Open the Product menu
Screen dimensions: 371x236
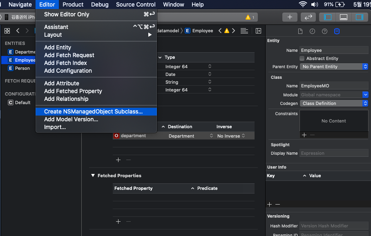click(x=73, y=4)
